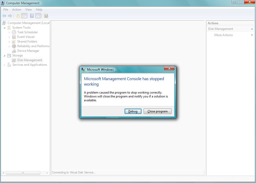The image size is (256, 183).
Task: Close the Microsoft Windows error dialog
Action: 169,69
